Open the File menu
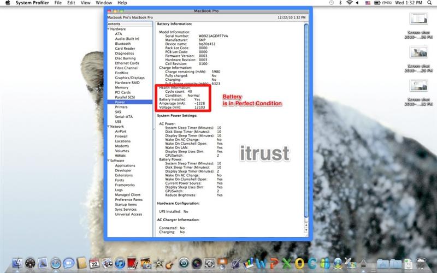This screenshot has width=437, height=273. (x=58, y=3)
